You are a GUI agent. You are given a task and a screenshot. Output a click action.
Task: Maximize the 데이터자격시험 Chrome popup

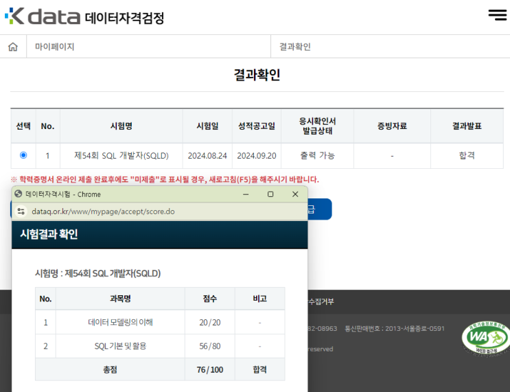tap(270, 194)
